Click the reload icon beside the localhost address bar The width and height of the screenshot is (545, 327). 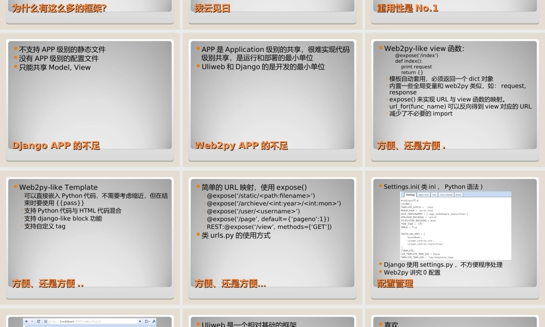(38, 321)
